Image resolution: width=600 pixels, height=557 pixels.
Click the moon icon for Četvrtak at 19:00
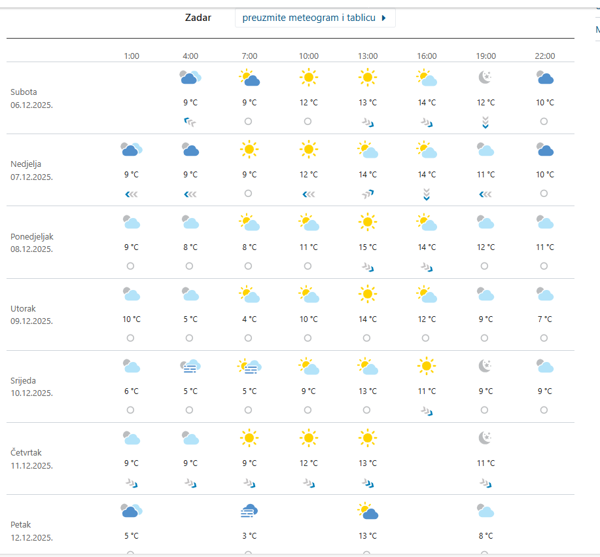click(485, 438)
